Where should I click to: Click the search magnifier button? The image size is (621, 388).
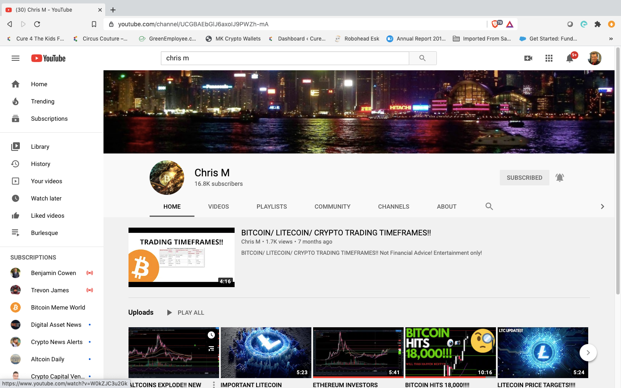pyautogui.click(x=423, y=58)
